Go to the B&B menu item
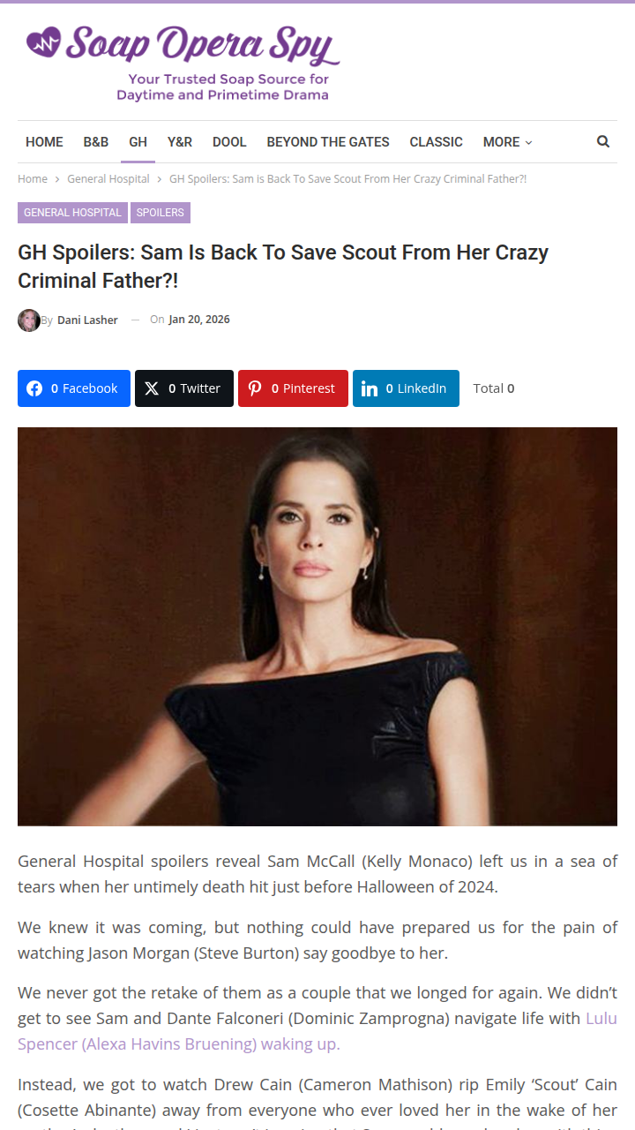 pos(96,142)
